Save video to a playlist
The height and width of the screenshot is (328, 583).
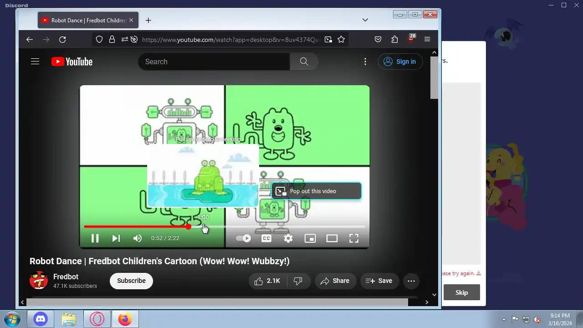point(379,281)
